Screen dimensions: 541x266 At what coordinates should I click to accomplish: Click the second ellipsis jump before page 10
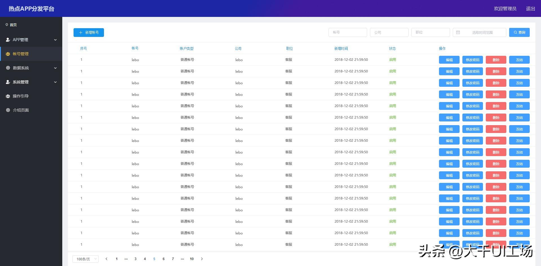(x=182, y=259)
